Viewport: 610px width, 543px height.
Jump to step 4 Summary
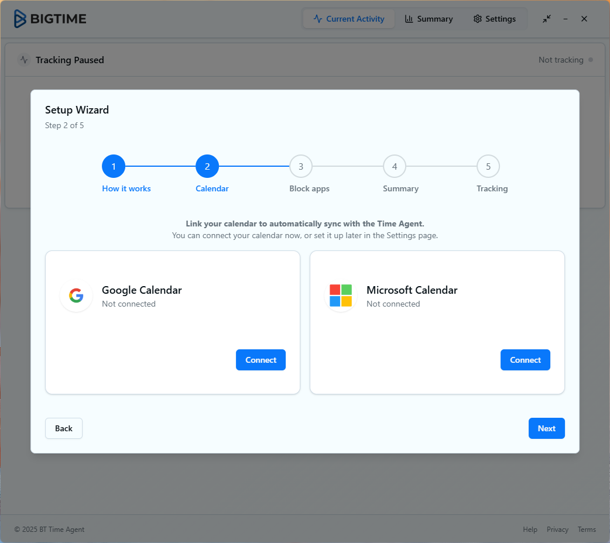pos(395,167)
